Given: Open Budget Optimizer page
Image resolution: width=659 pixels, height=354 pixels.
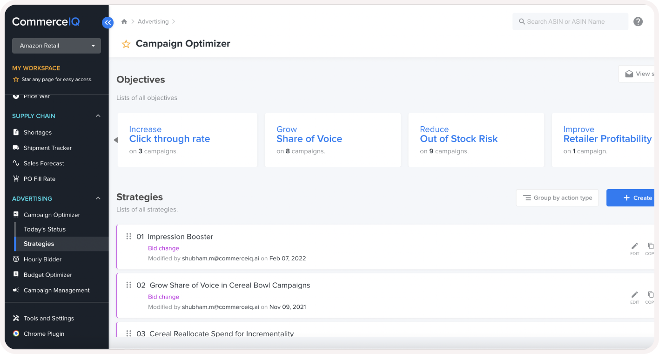Looking at the screenshot, I should (48, 275).
